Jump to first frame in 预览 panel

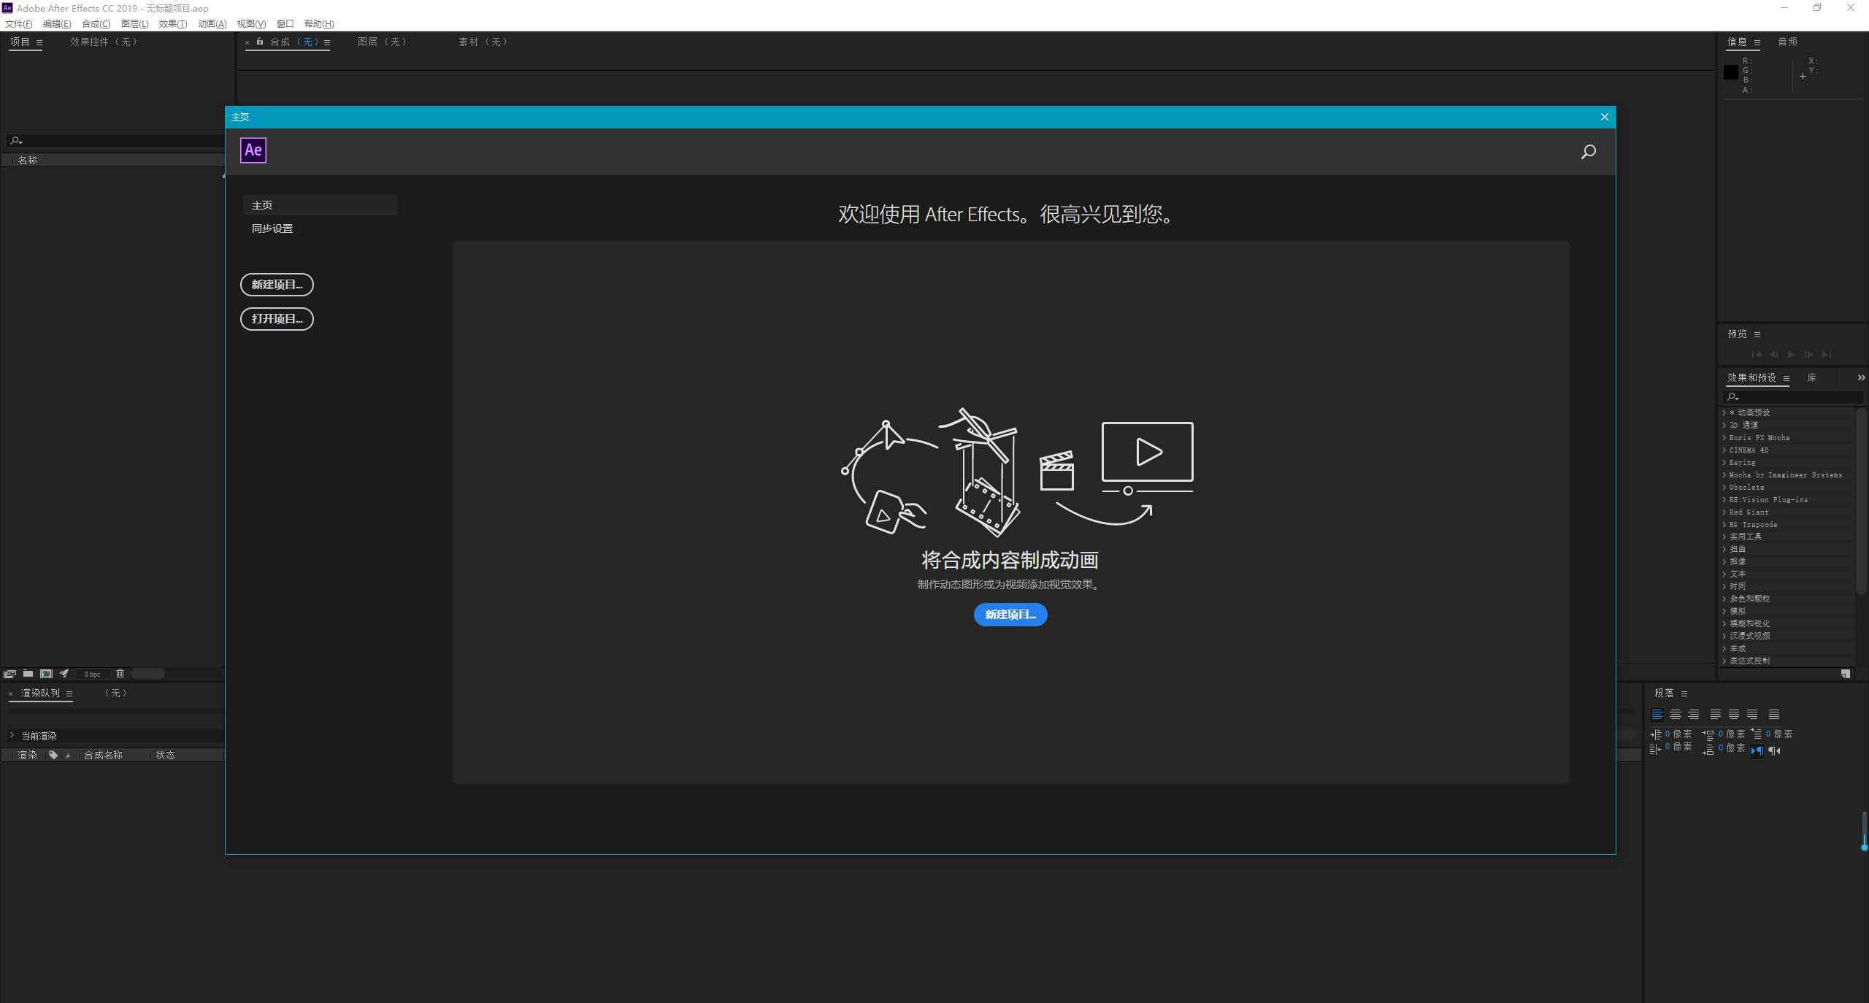1757,355
